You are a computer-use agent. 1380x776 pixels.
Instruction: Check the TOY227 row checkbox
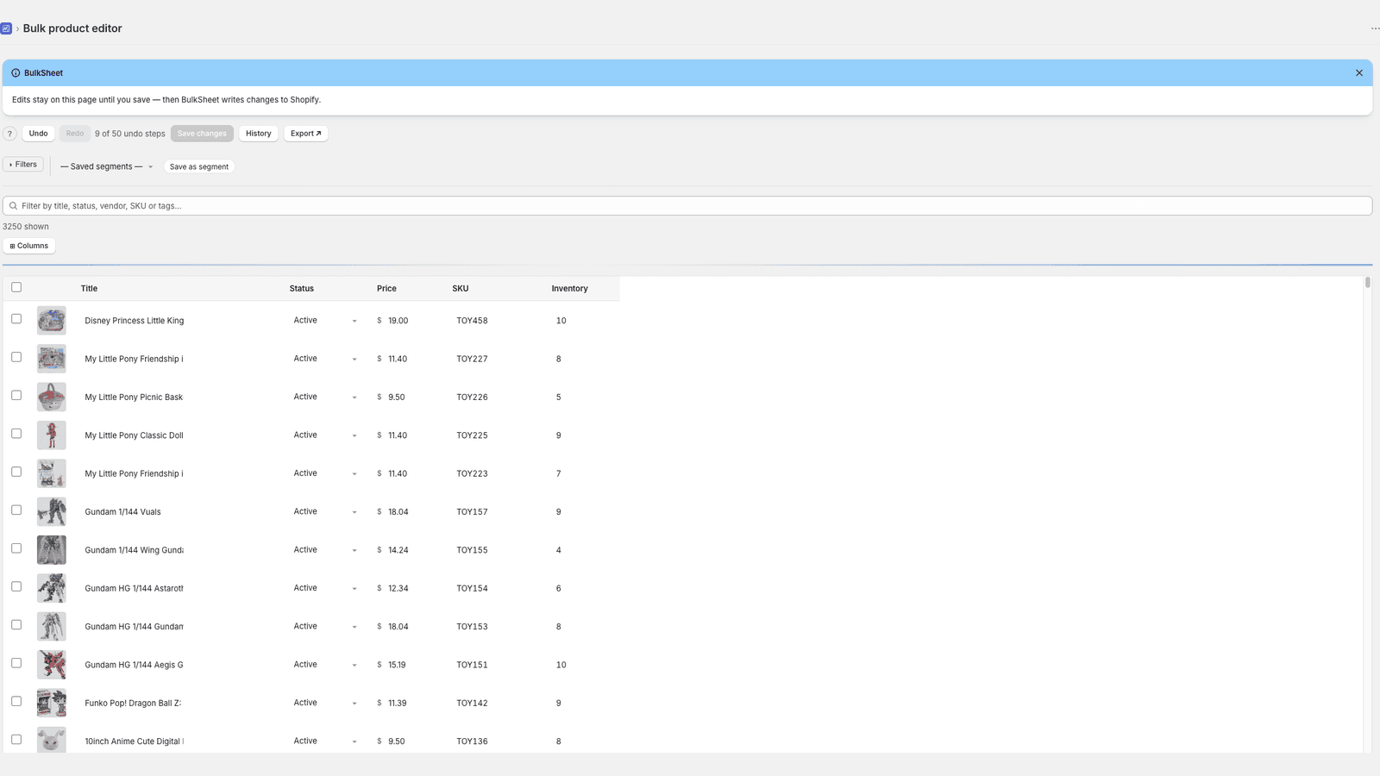pos(16,357)
